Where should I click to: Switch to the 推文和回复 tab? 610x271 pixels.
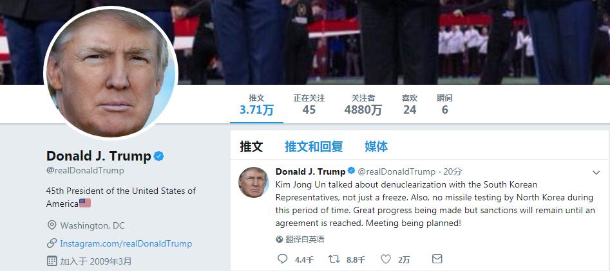(314, 146)
